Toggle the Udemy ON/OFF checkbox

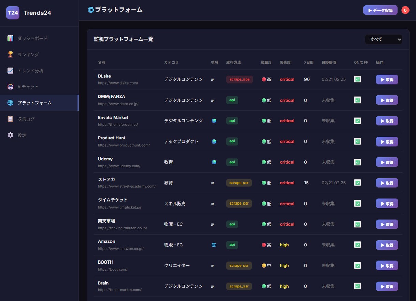click(357, 162)
